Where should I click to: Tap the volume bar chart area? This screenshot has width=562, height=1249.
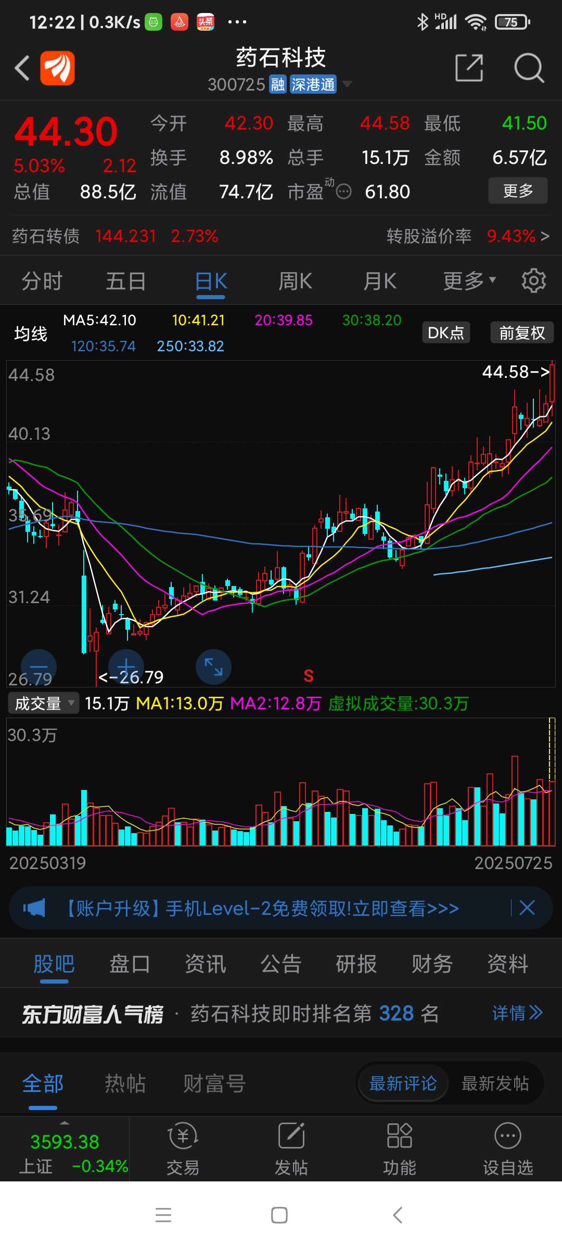pyautogui.click(x=281, y=782)
